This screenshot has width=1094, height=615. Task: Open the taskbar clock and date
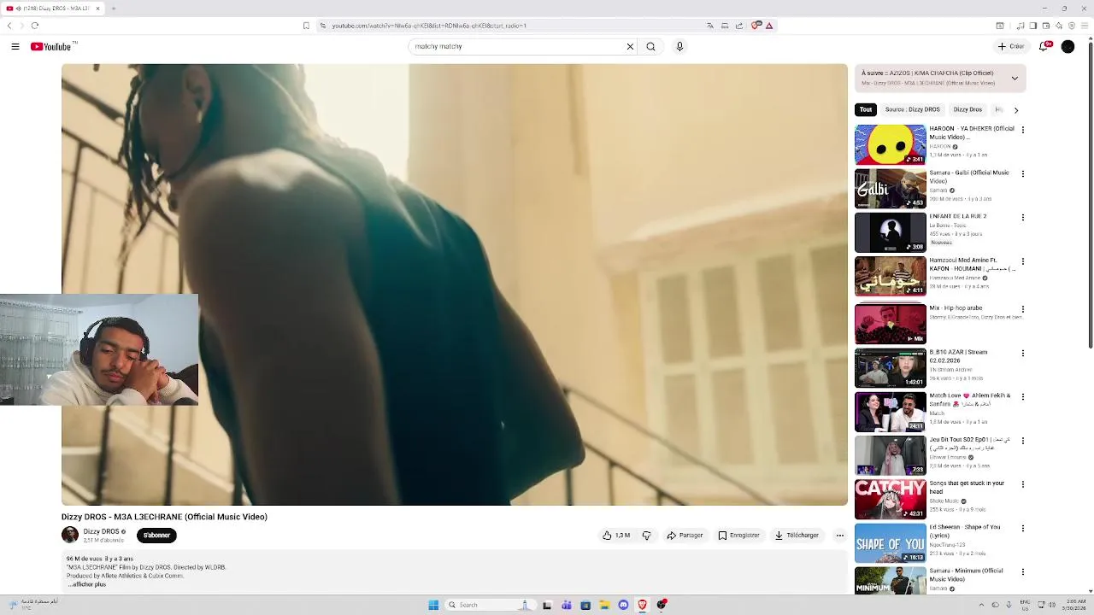(1073, 605)
